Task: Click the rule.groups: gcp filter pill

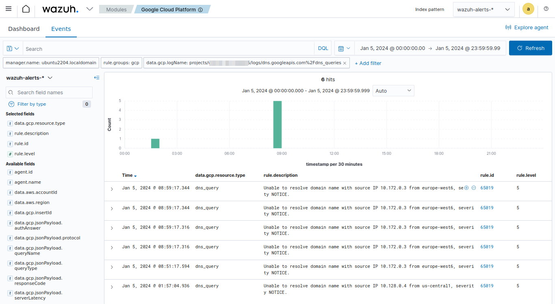Action: pos(121,63)
